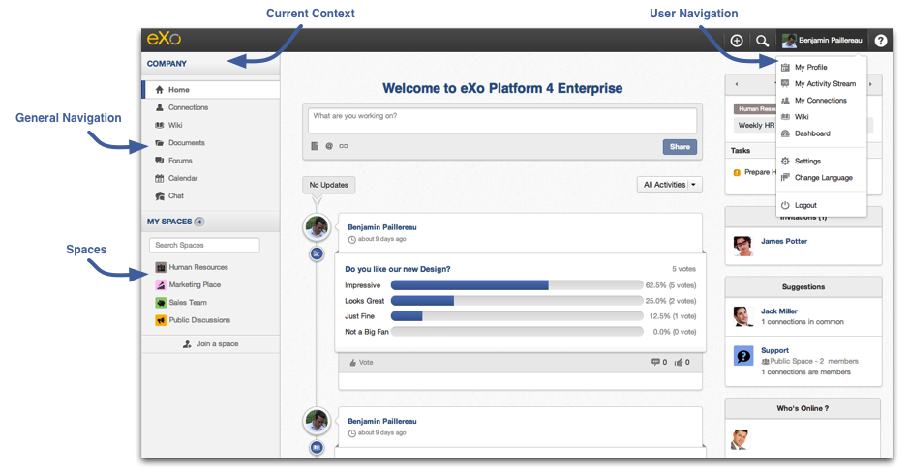Image resolution: width=909 pixels, height=474 pixels.
Task: Click the Weekly HR calendar event
Action: (755, 125)
